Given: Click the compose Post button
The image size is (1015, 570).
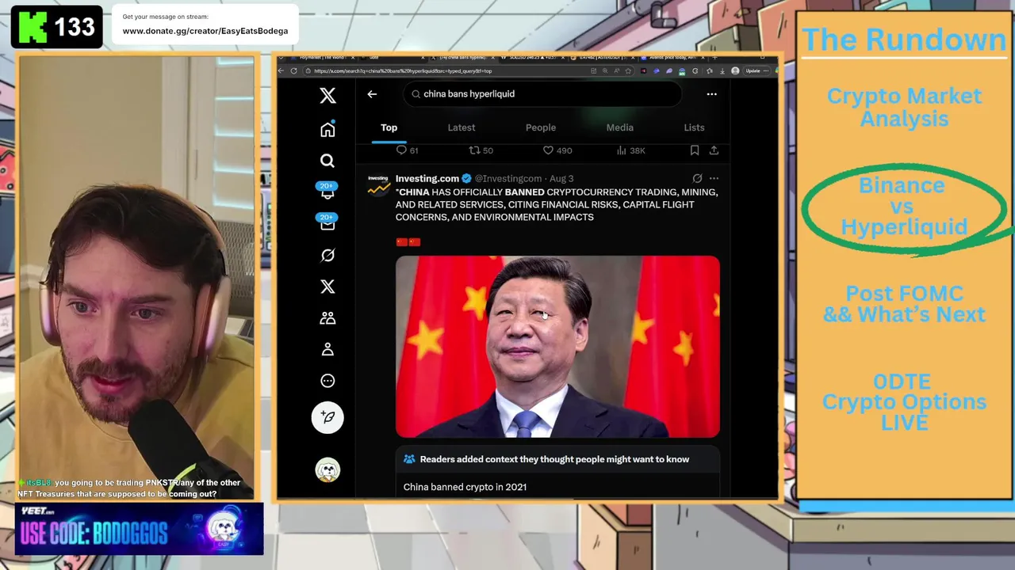Looking at the screenshot, I should 327,417.
